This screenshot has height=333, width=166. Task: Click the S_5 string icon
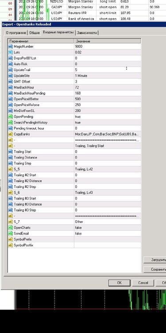point(10,169)
